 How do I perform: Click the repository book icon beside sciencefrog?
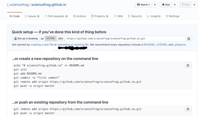(8, 5)
